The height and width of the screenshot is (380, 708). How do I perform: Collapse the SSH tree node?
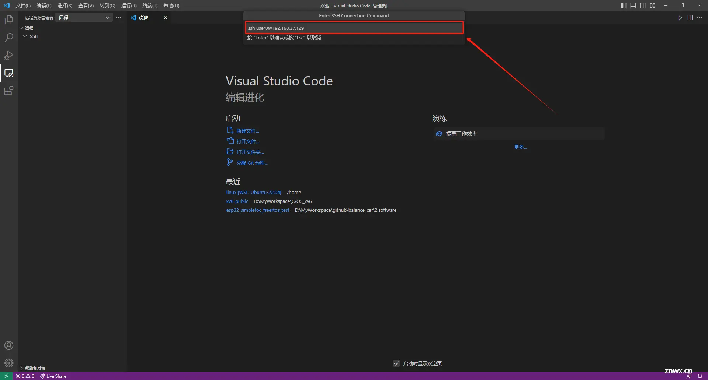pos(25,36)
